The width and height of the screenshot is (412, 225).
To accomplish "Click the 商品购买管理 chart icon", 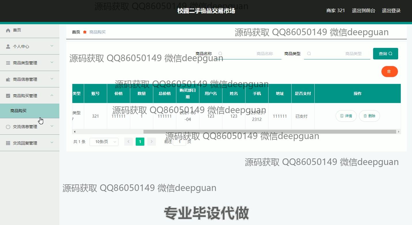I will (x=8, y=96).
